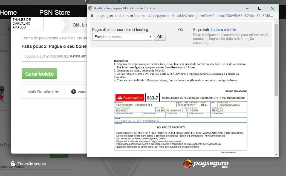
Task: Click the Falta pouco! Pague o seu boleto heading
Action: pos(54,46)
